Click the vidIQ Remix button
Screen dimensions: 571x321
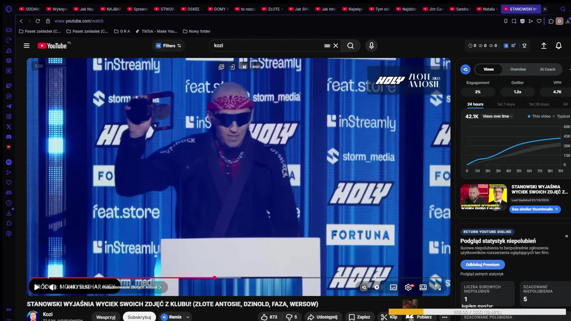171,317
